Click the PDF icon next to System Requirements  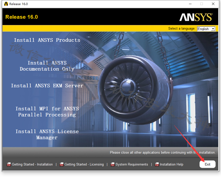[x=113, y=165]
